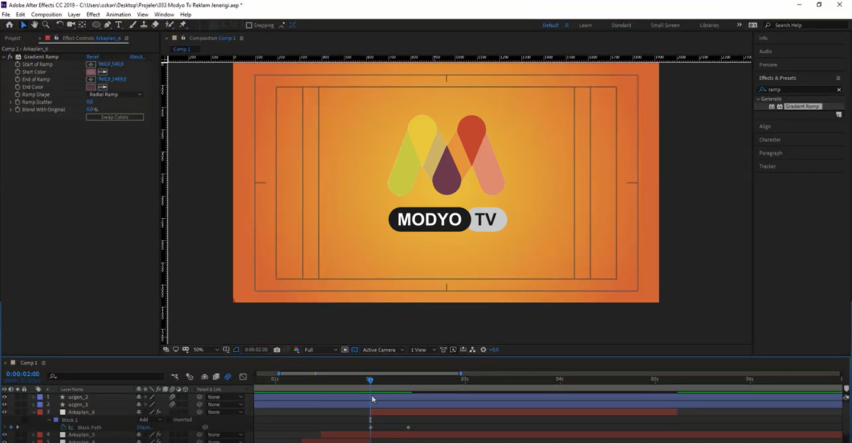Viewport: 852px width, 443px height.
Task: Click the Mask Path Shape link
Action: coord(144,427)
